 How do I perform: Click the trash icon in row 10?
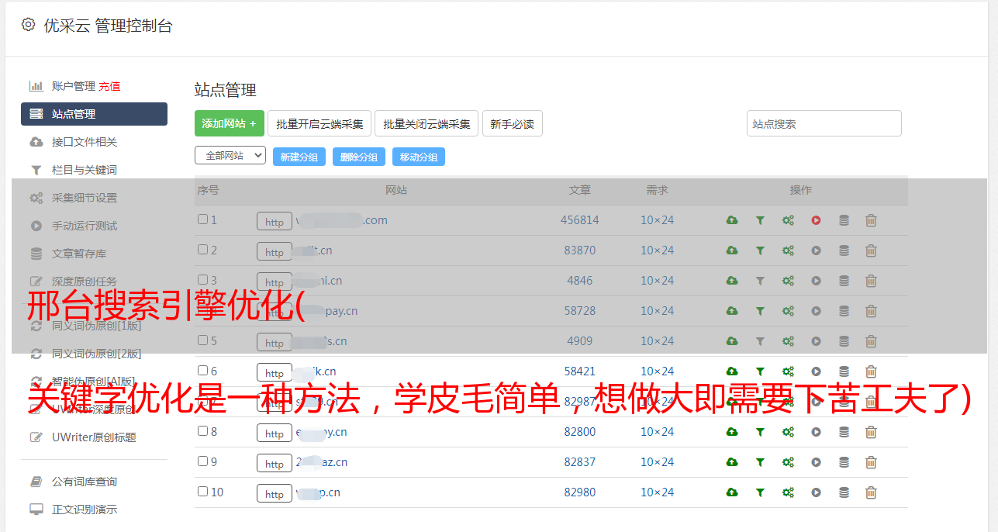pos(871,492)
